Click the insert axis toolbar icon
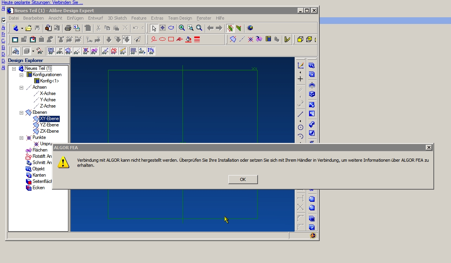This screenshot has width=451, height=263. click(x=242, y=39)
